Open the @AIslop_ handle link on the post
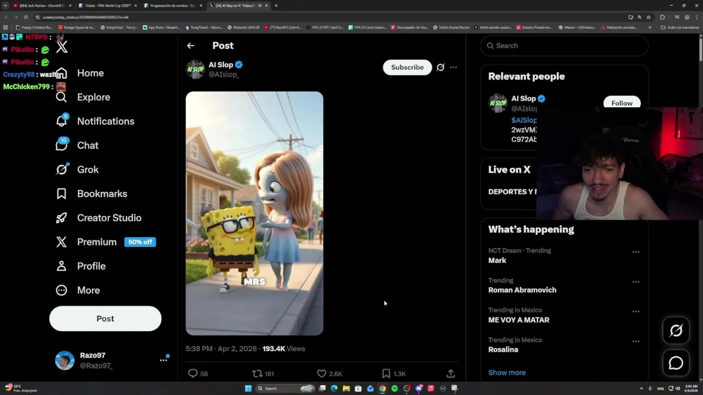The width and height of the screenshot is (703, 395). (x=224, y=74)
